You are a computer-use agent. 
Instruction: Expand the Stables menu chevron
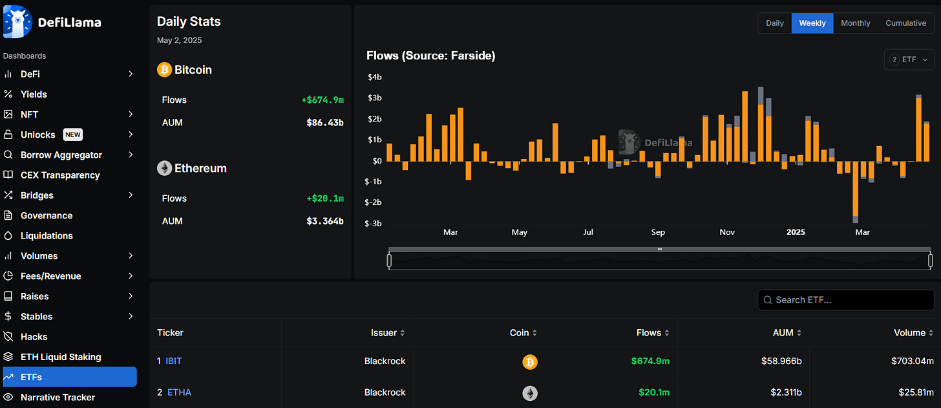131,317
